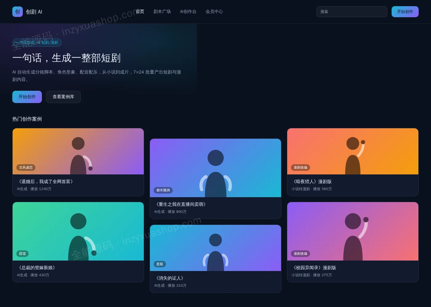Screen dimensions: 431x307
Task: Click title 《总裁的替嫁新娘》
Action: click(37, 268)
